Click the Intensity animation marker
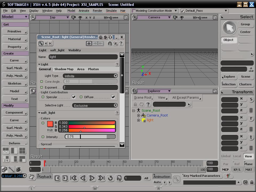 (x=43, y=137)
